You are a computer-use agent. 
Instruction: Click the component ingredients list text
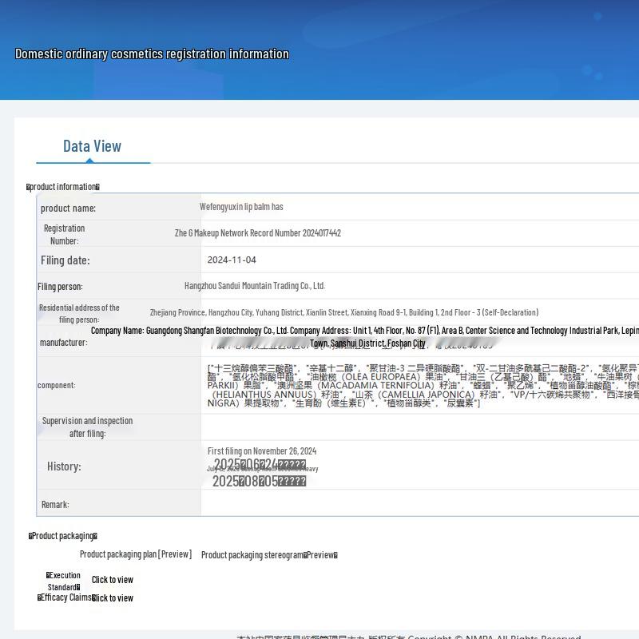[x=419, y=386]
